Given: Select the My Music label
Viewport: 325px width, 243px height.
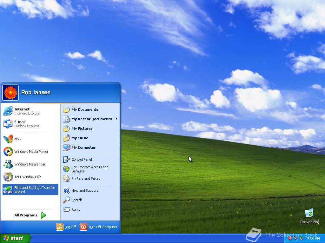Looking at the screenshot, I should tap(80, 138).
